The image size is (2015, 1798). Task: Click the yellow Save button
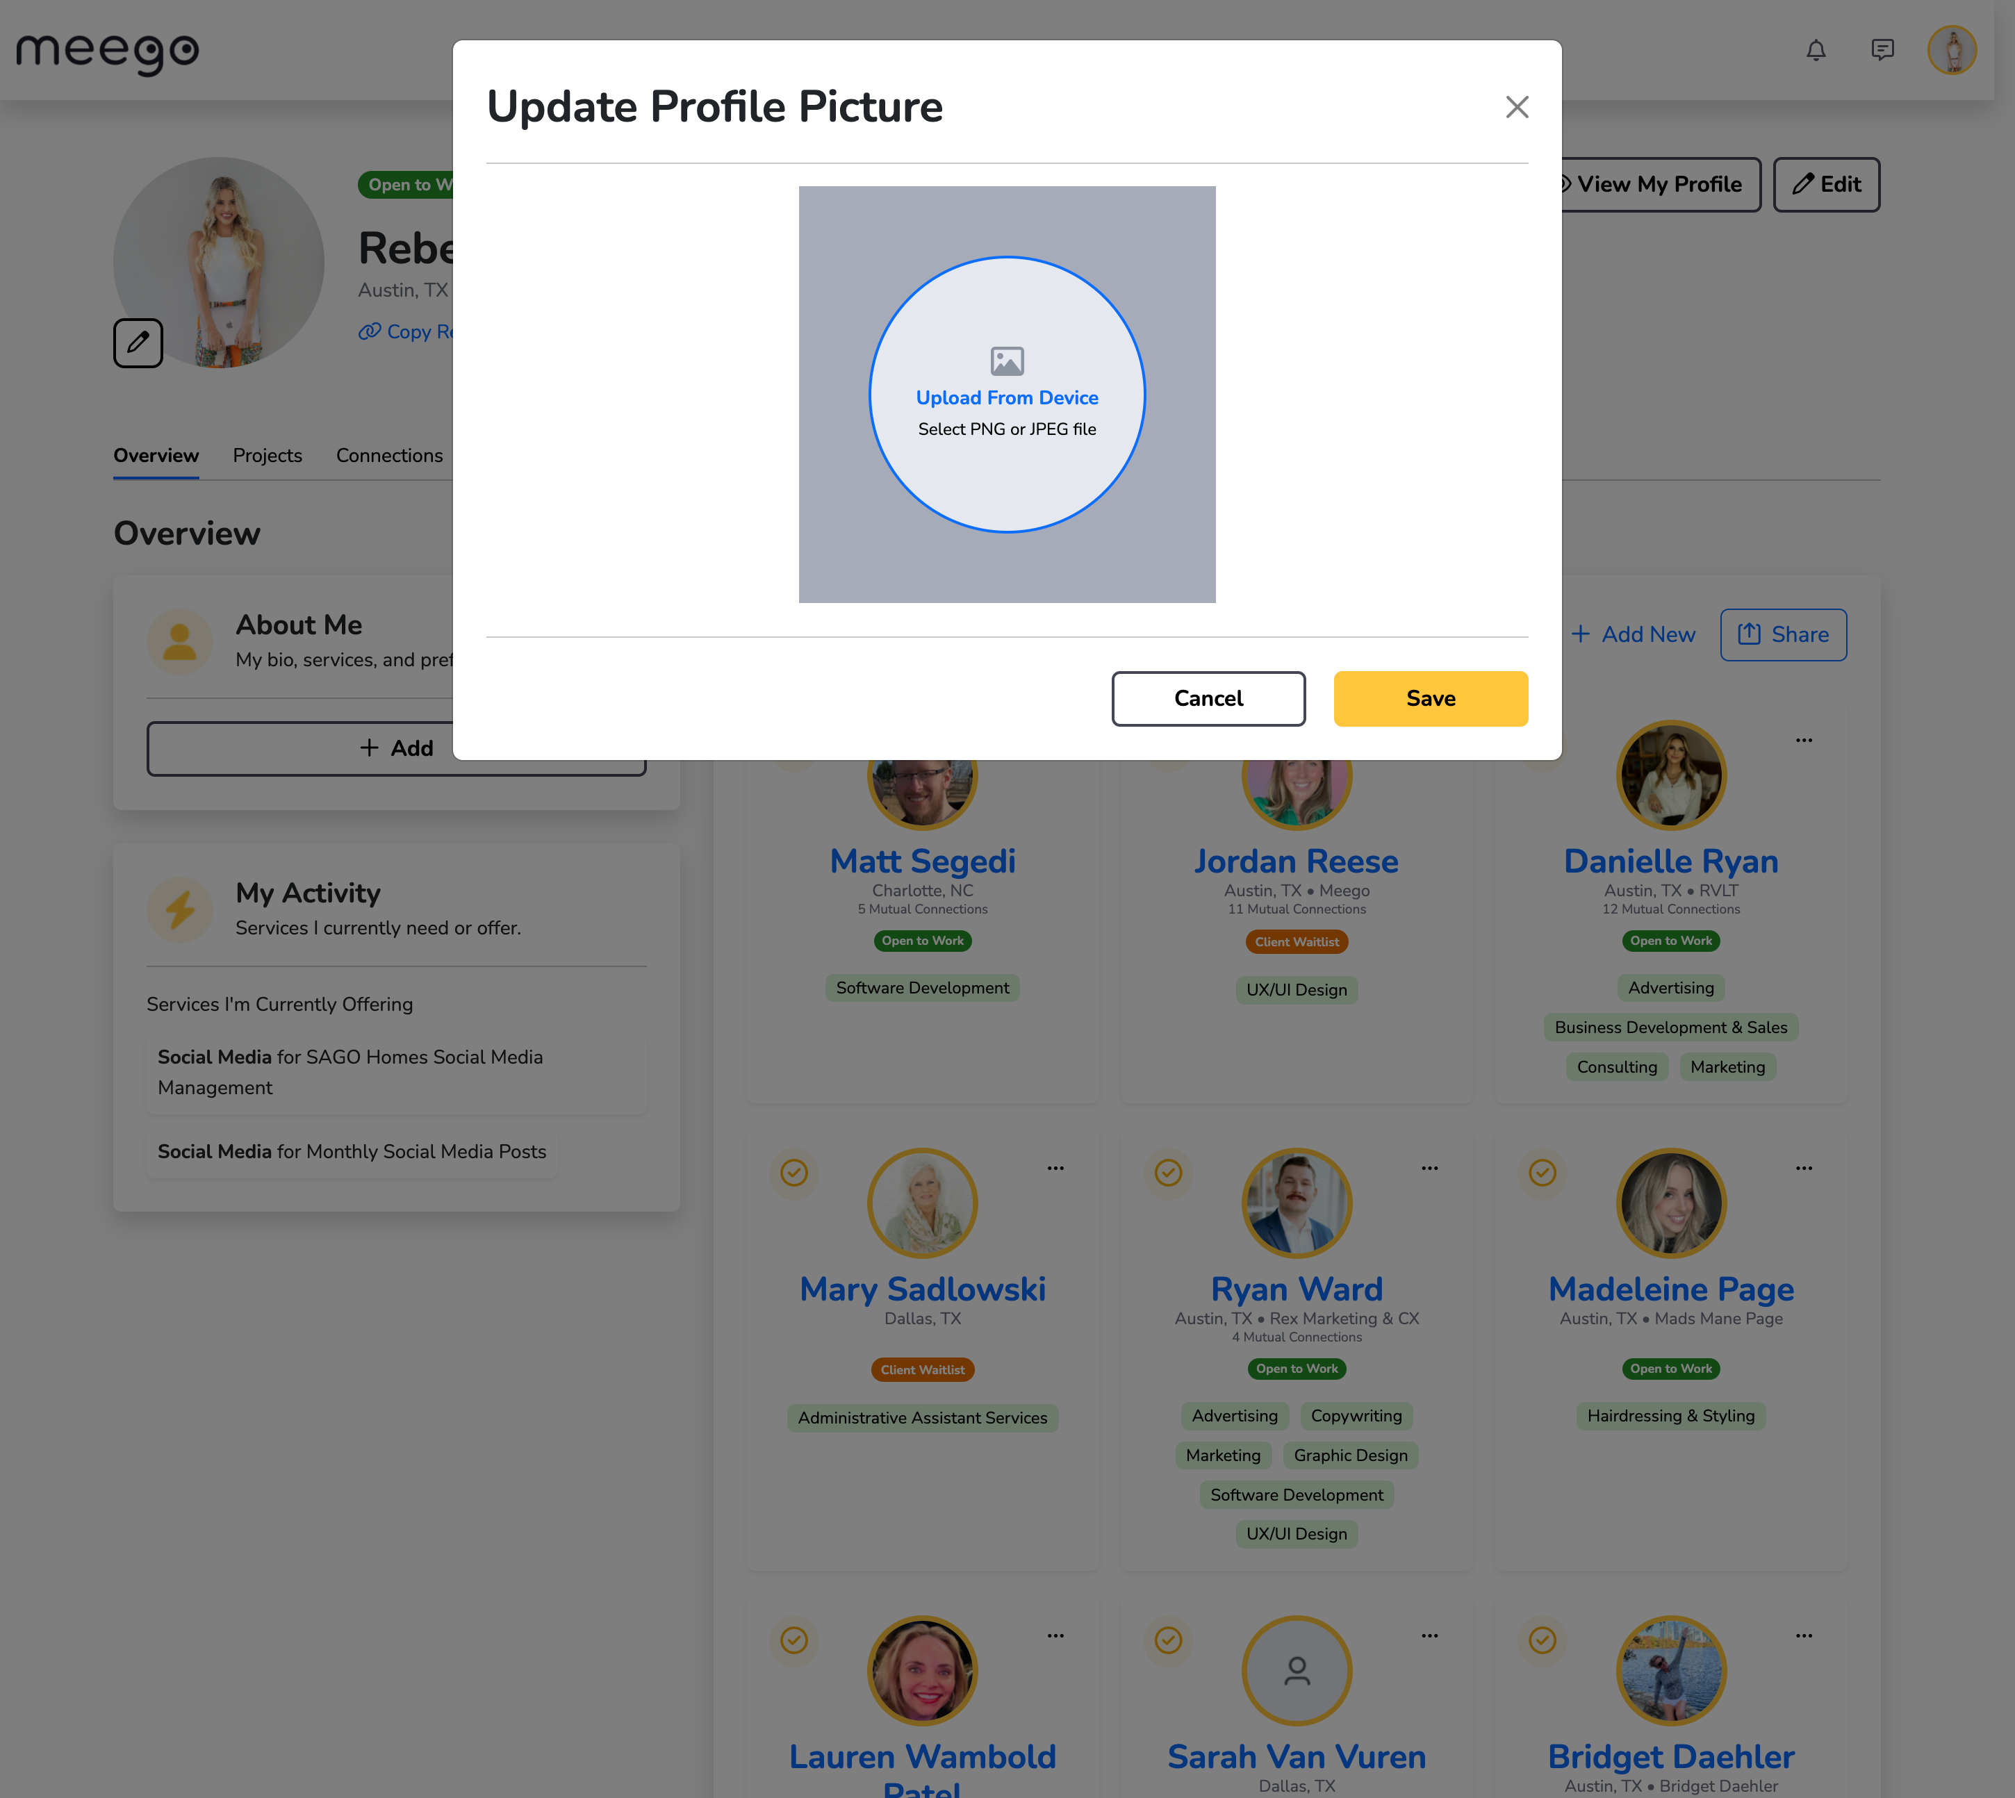point(1430,698)
